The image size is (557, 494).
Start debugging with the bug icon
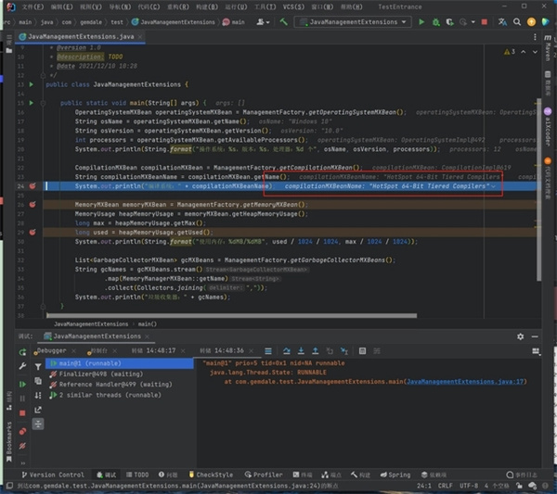(x=436, y=22)
